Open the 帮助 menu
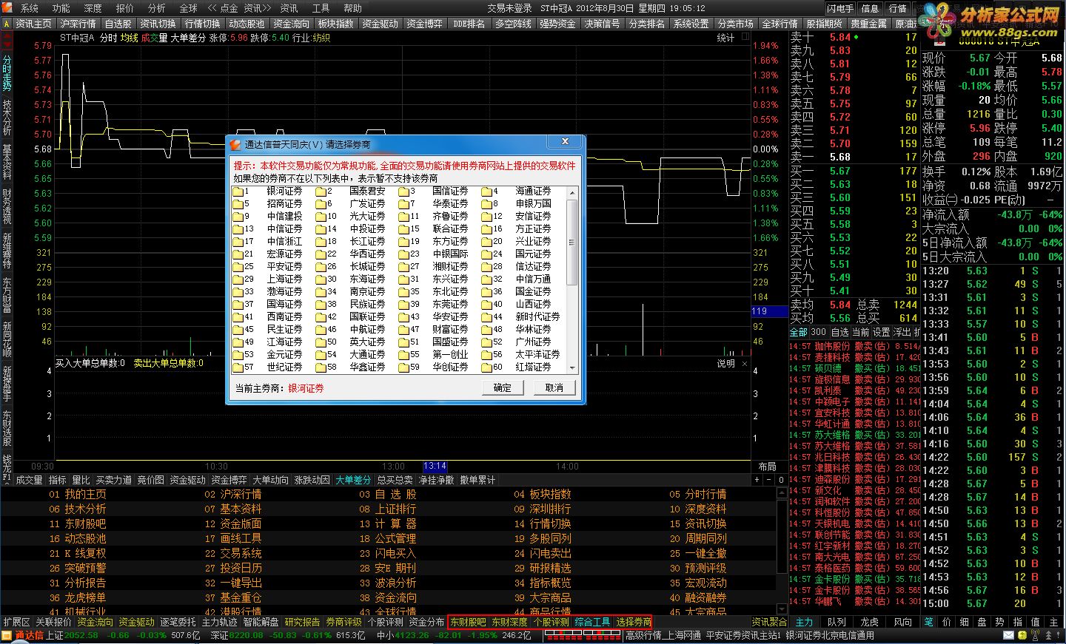The image size is (1066, 644). (352, 8)
